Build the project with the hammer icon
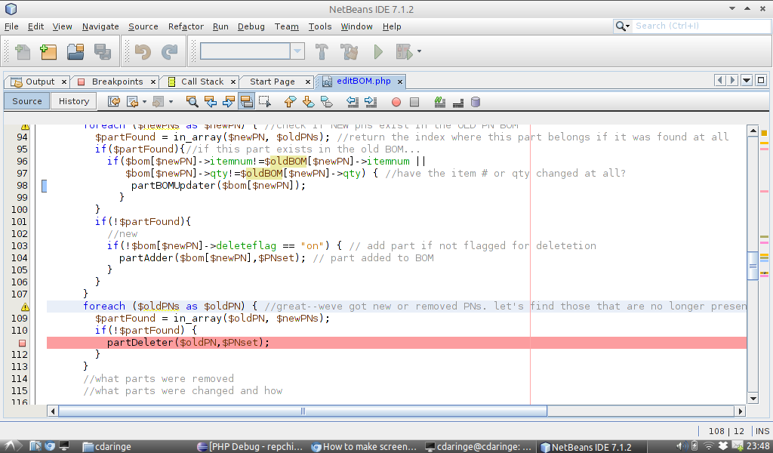 point(322,51)
